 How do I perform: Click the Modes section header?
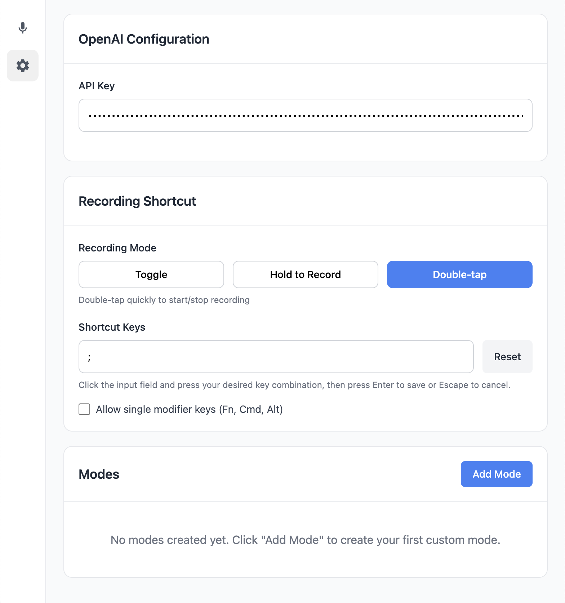99,474
